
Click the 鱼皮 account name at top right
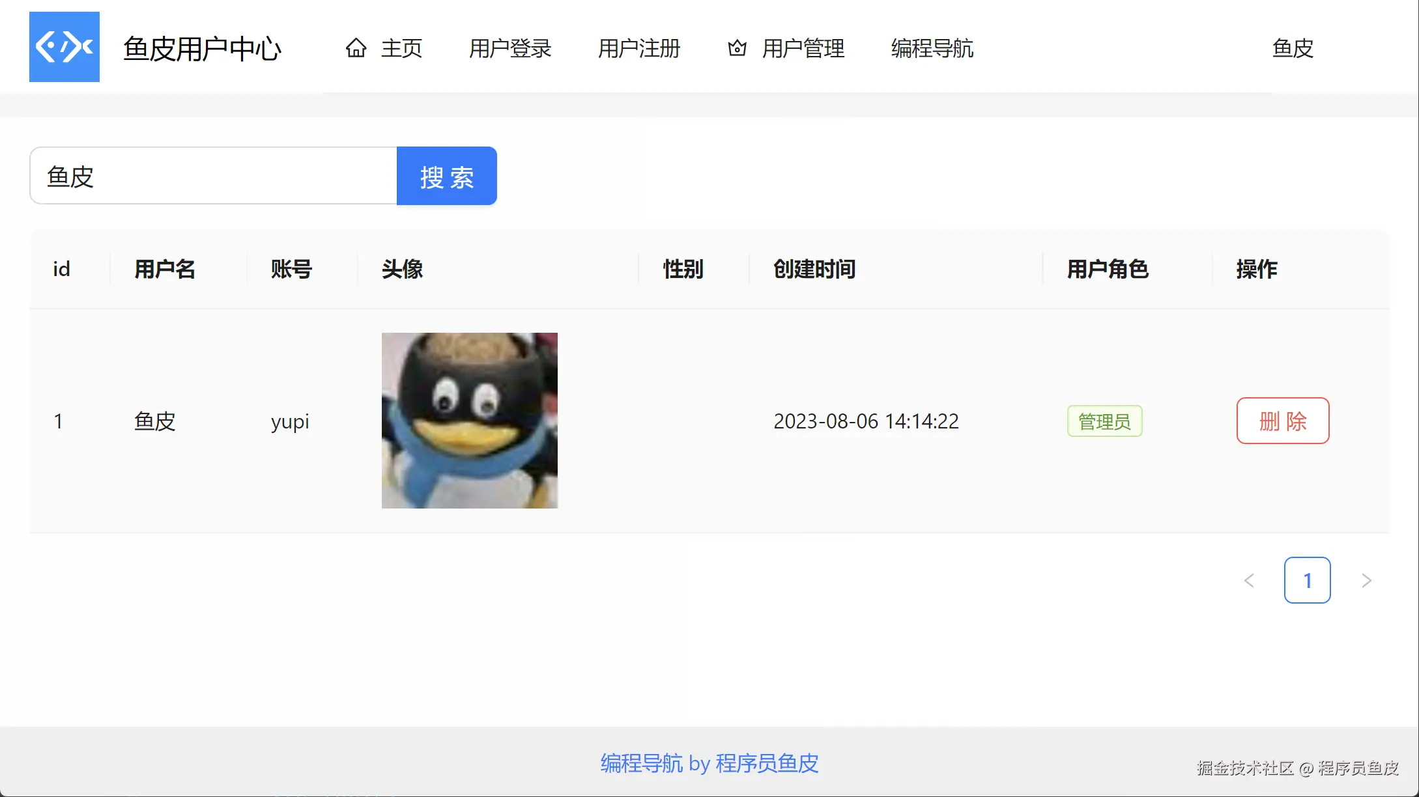pyautogui.click(x=1293, y=48)
